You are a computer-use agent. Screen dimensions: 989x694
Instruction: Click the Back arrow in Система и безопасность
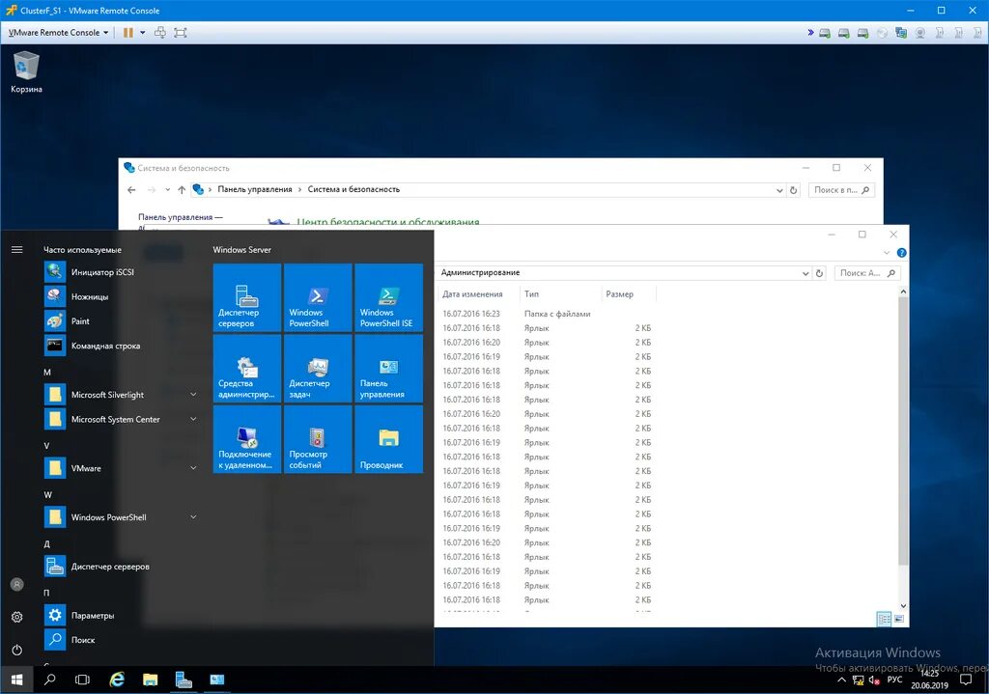pos(131,190)
